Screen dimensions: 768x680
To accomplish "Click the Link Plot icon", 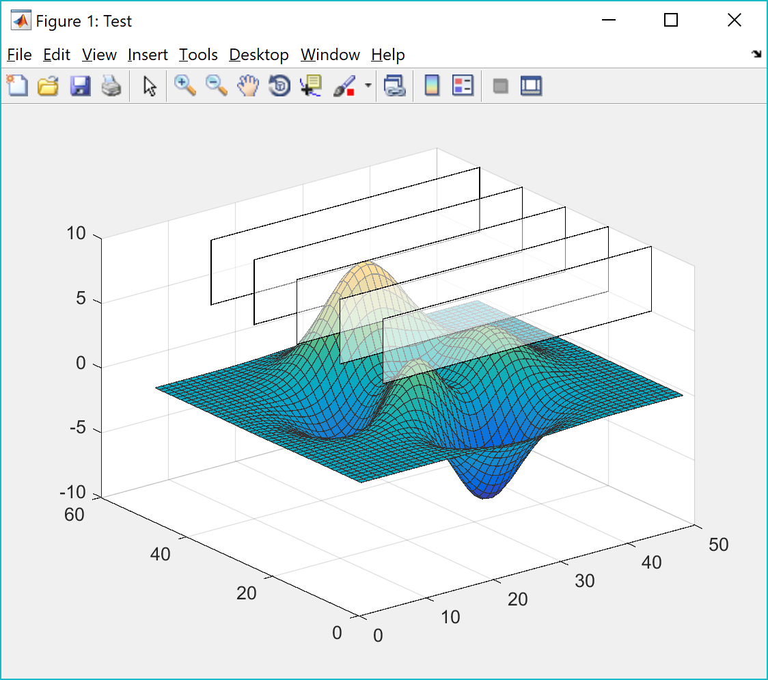I will pos(394,86).
